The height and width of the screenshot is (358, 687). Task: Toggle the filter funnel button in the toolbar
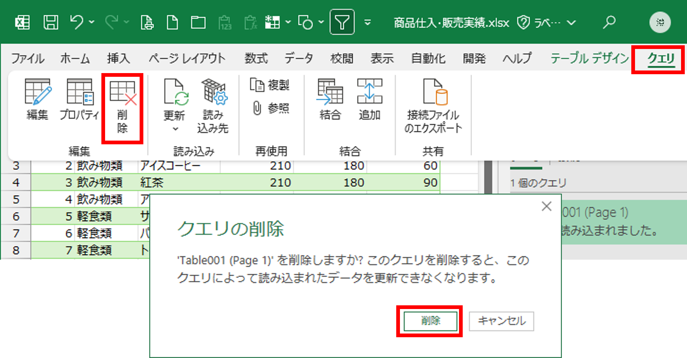(342, 23)
